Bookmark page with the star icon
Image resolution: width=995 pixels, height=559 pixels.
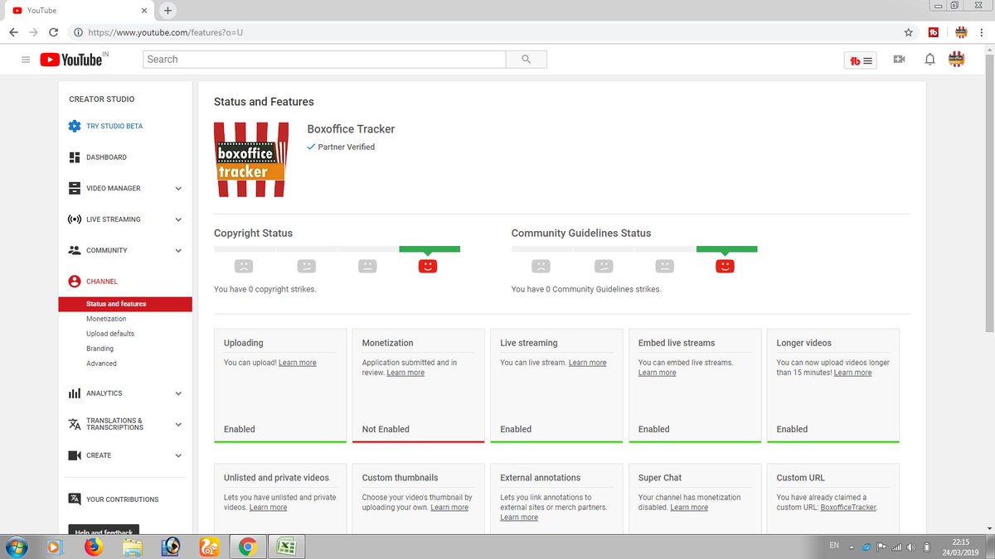click(909, 32)
